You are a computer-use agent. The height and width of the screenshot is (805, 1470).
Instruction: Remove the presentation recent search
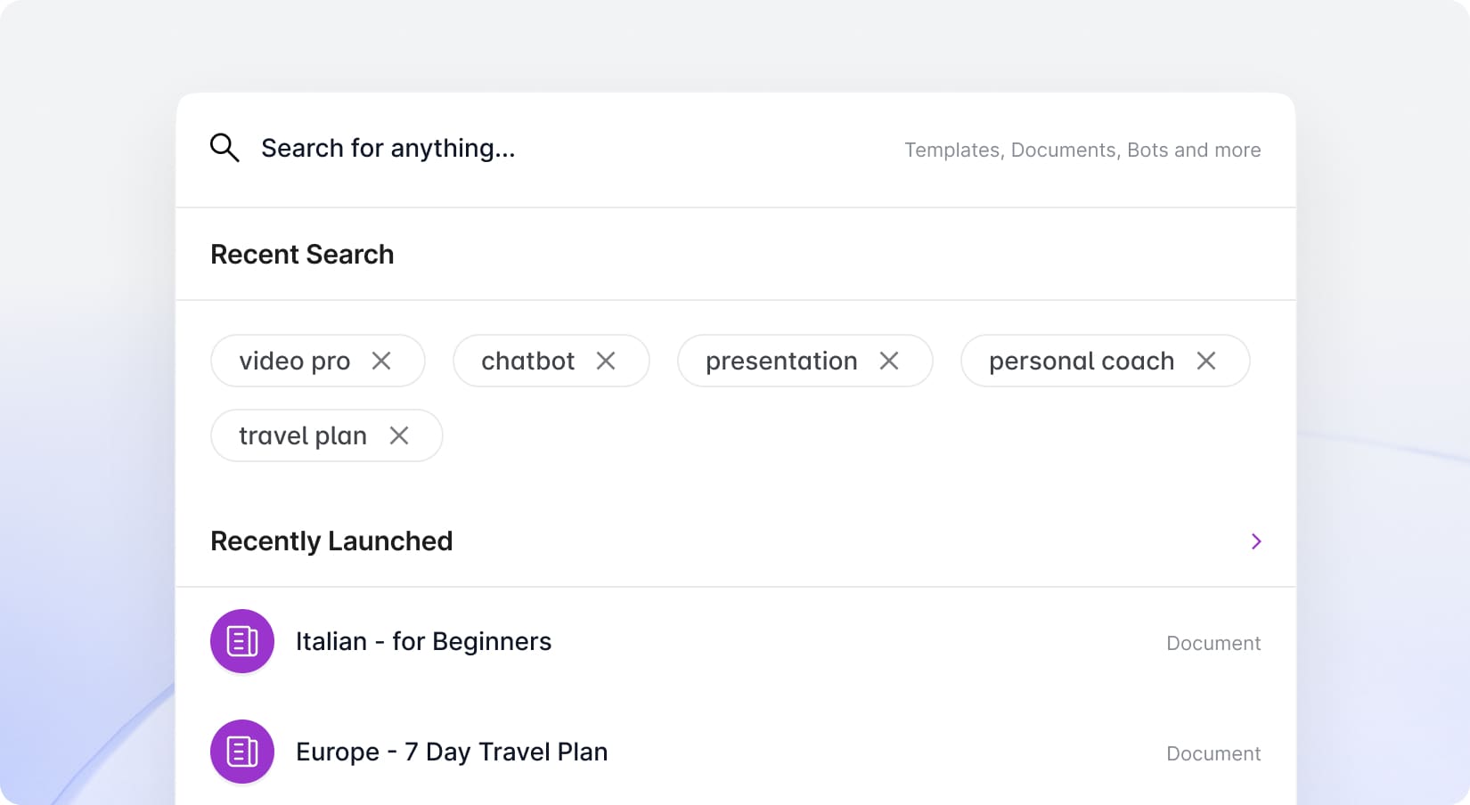point(889,361)
